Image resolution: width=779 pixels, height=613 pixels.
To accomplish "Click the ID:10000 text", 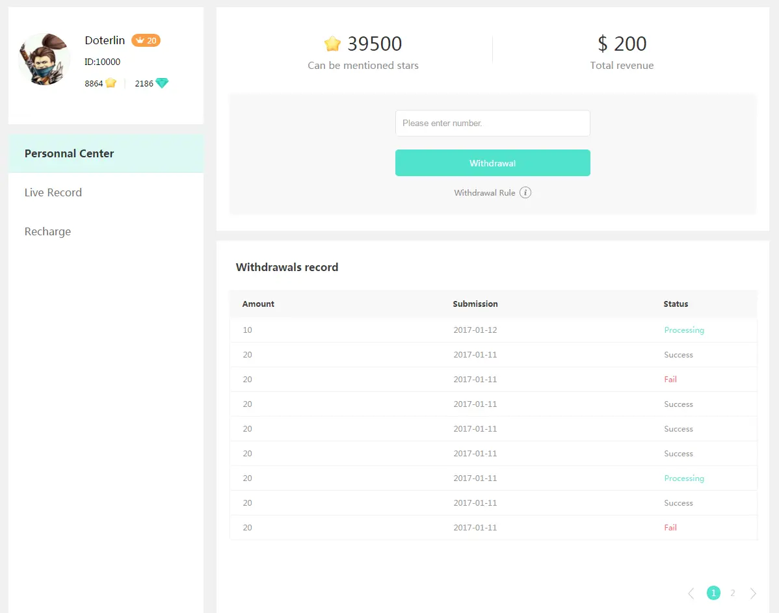I will tap(102, 62).
